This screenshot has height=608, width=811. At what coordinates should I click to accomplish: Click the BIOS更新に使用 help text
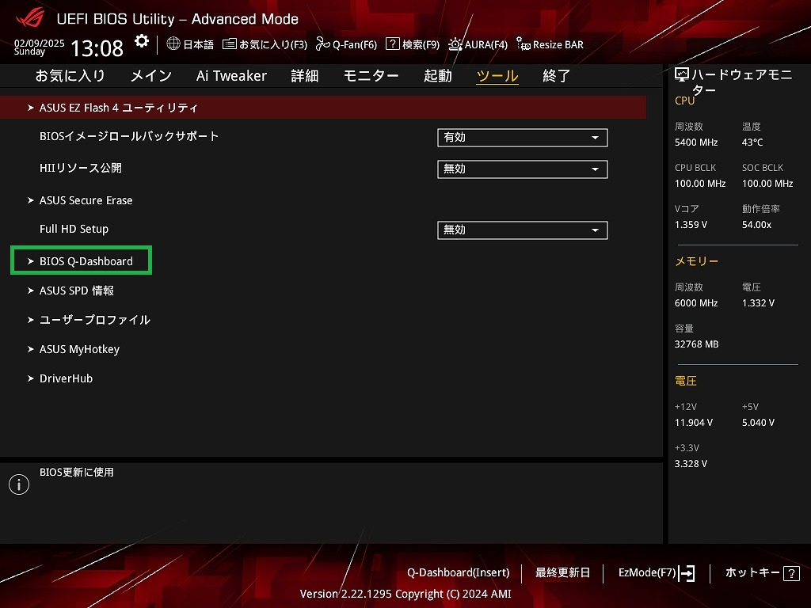77,472
